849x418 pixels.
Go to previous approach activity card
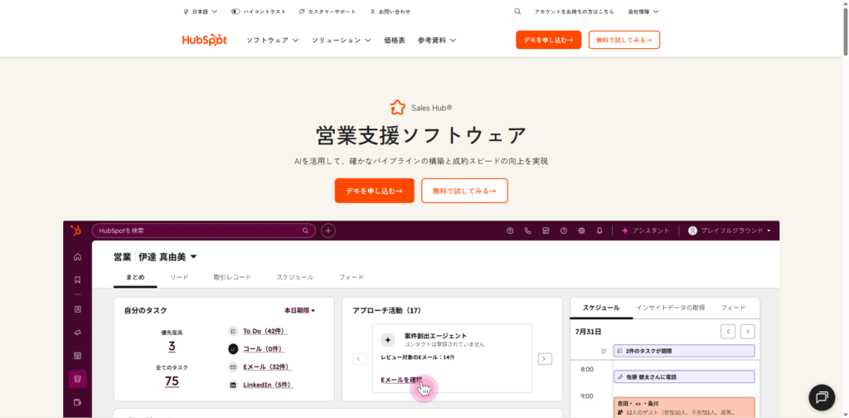tap(360, 358)
